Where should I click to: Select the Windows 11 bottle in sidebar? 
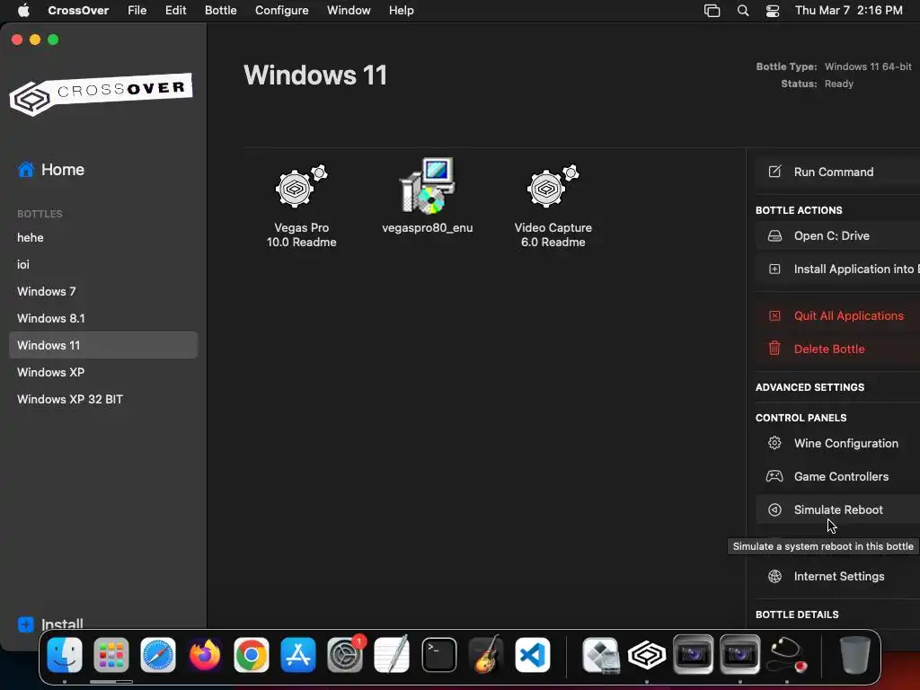[x=103, y=345]
